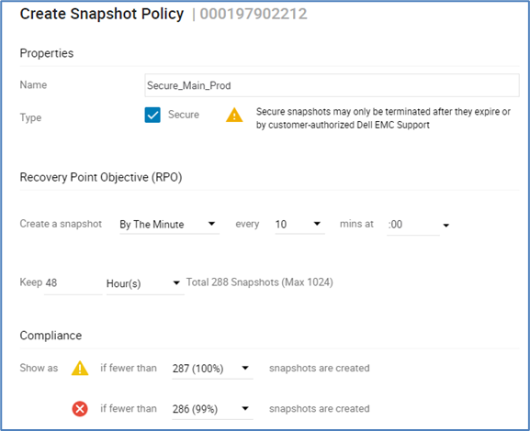Click the array ID 000197902212
530x431 pixels.
(x=254, y=14)
